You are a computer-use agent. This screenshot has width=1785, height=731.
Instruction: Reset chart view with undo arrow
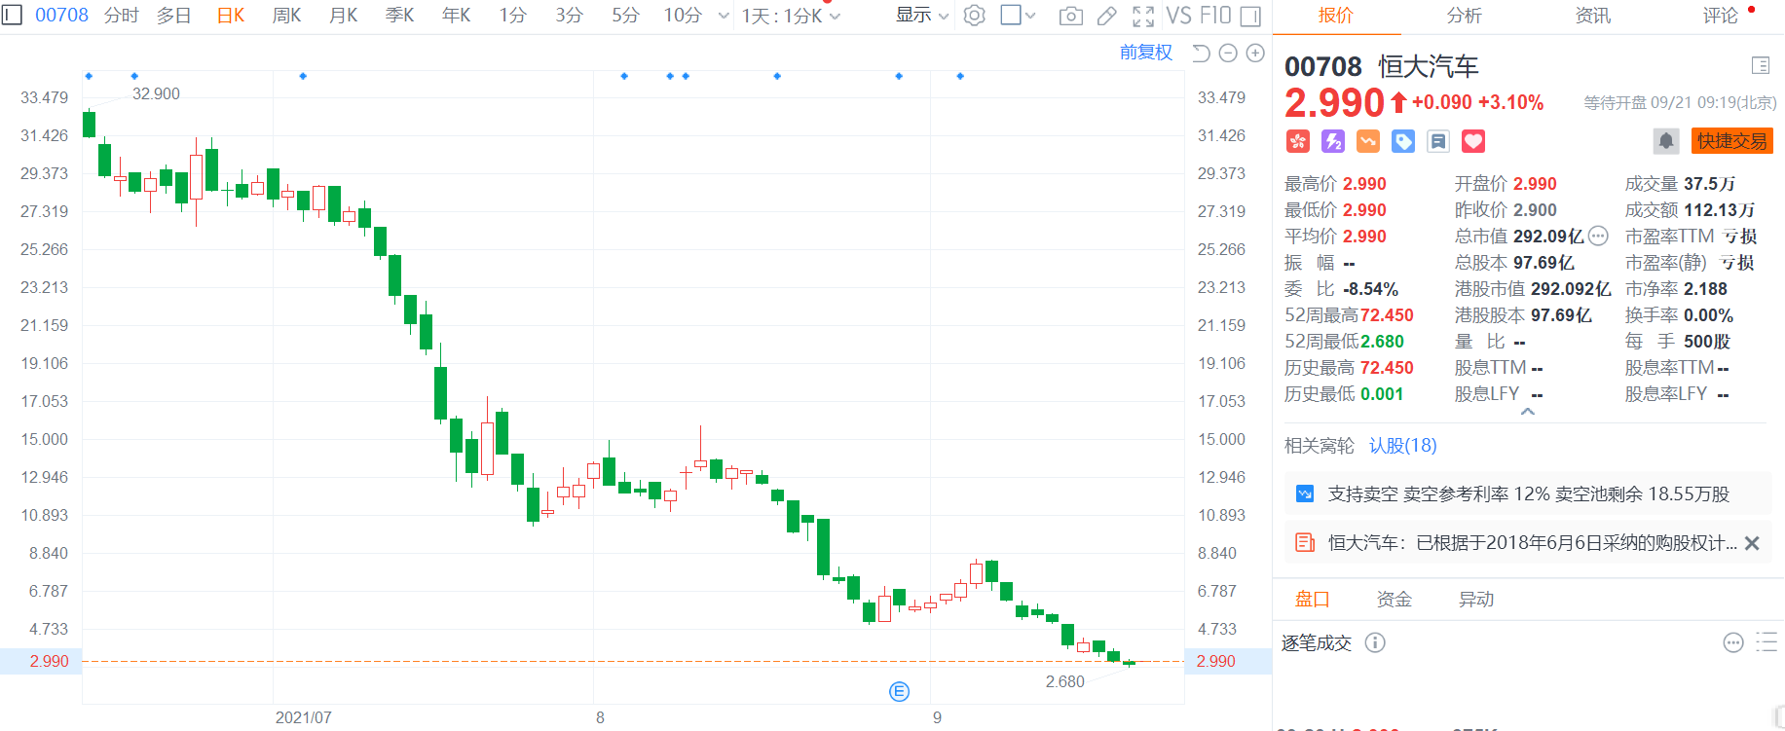coord(1201,53)
